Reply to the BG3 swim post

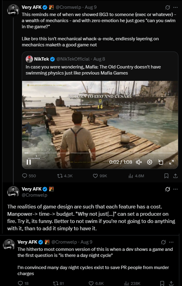click(25, 176)
